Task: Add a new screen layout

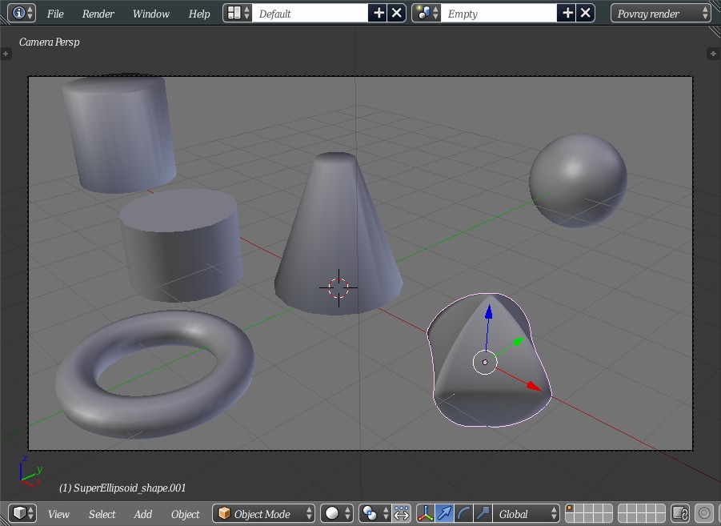Action: pos(379,14)
